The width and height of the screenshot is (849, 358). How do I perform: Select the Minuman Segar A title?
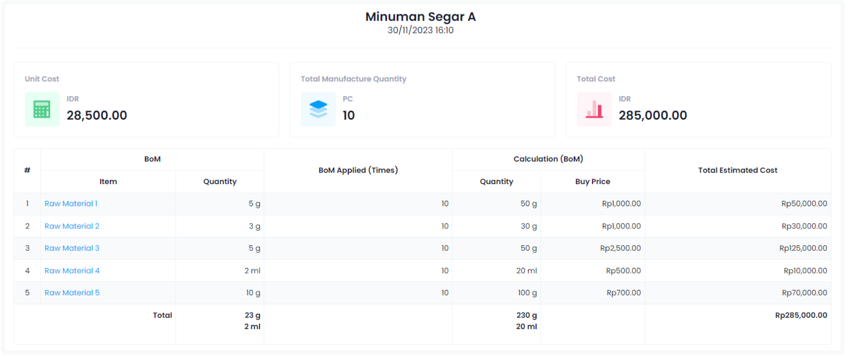421,17
